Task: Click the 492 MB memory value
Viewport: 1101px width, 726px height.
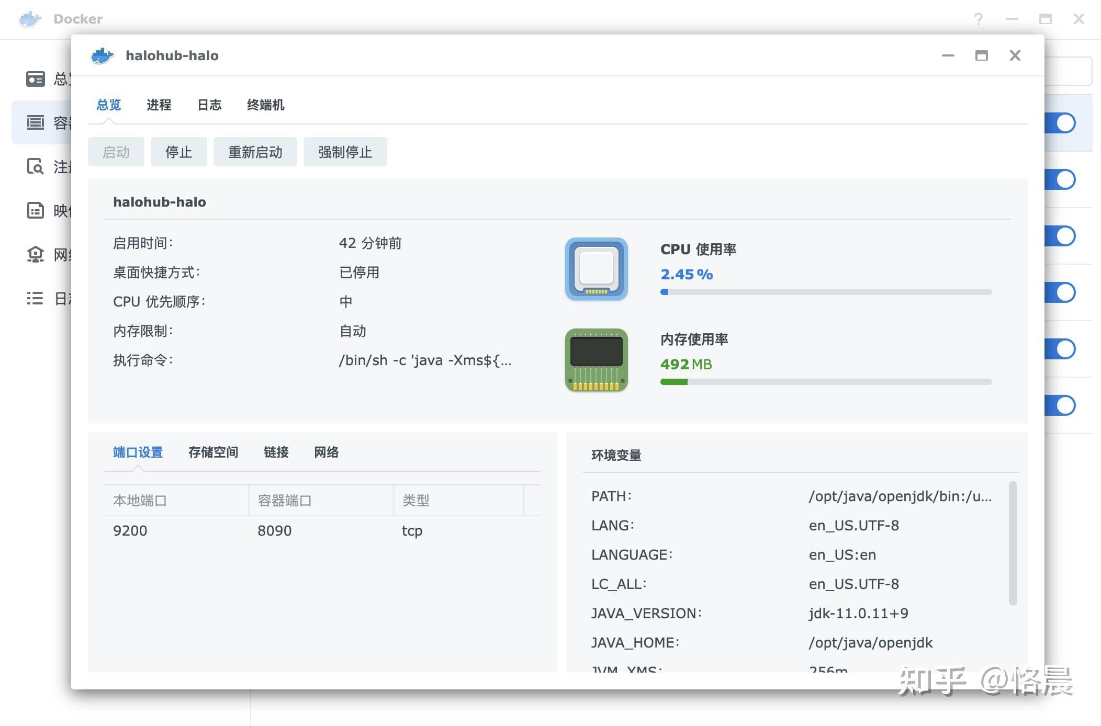Action: point(687,364)
